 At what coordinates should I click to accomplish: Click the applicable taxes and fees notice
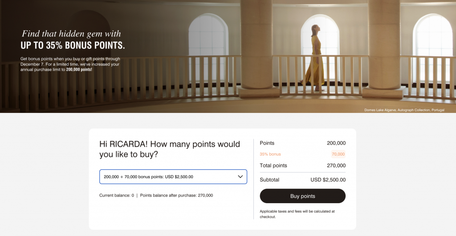pos(297,214)
